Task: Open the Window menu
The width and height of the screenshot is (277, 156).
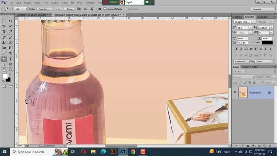Action: click(90, 3)
